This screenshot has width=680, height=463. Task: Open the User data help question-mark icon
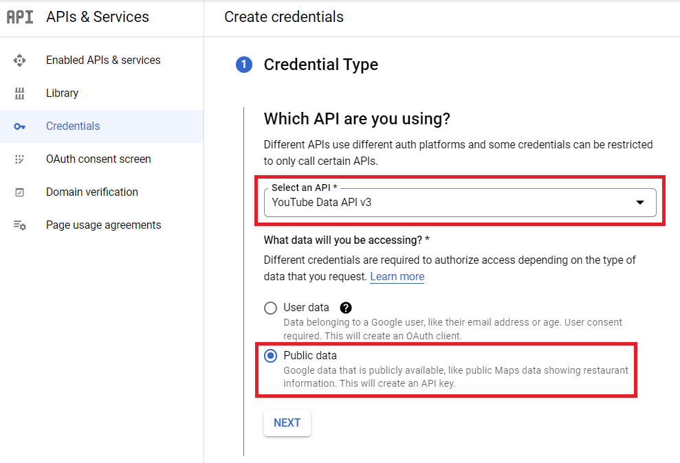point(346,308)
